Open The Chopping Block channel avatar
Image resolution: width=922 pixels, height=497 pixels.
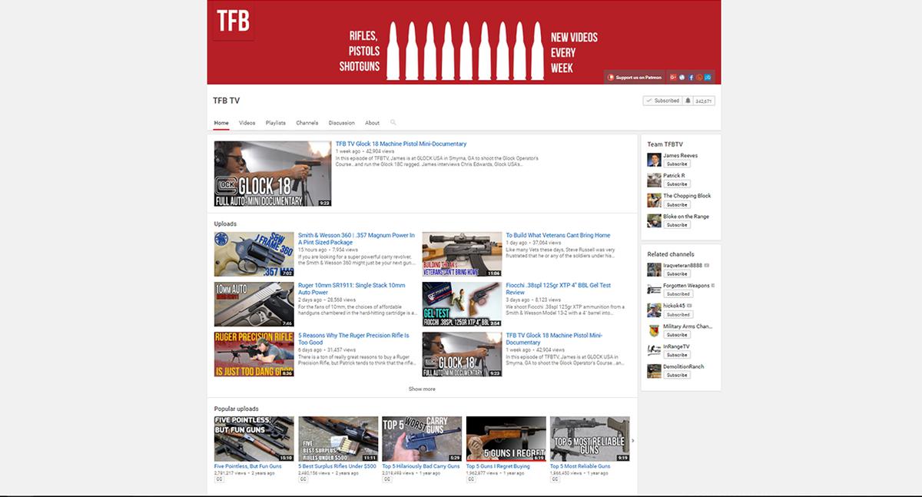(654, 200)
